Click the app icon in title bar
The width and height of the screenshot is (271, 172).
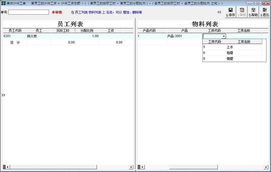pyautogui.click(x=3, y=3)
